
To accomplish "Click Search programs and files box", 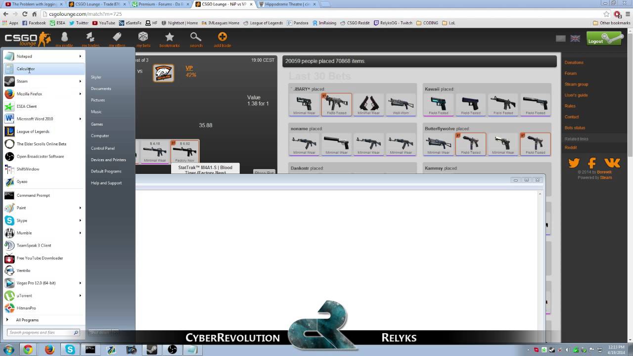I will pos(44,333).
